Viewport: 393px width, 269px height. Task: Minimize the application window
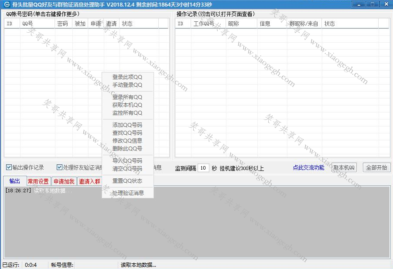point(359,4)
